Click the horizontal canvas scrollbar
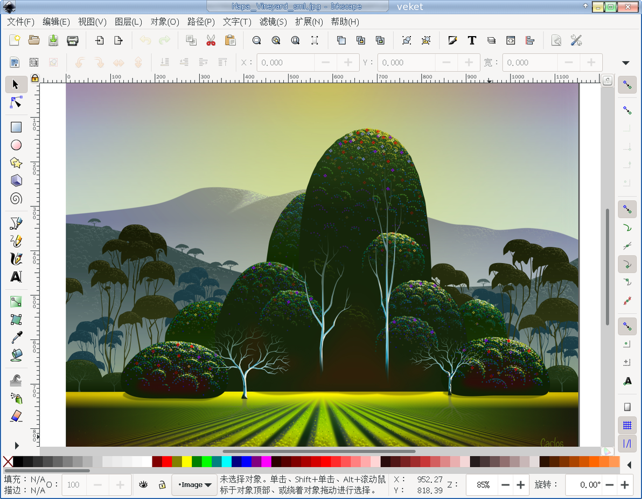 [319, 451]
